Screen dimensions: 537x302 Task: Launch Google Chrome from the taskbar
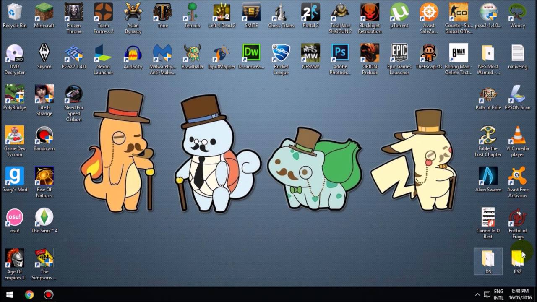pyautogui.click(x=29, y=294)
